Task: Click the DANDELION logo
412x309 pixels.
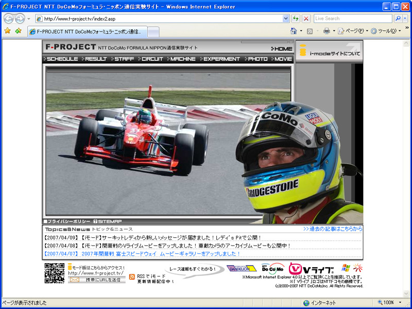Action: pyautogui.click(x=242, y=268)
